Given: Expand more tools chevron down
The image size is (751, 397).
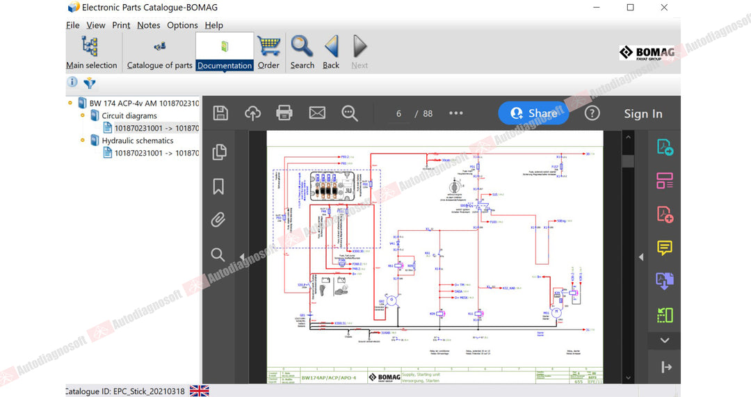Looking at the screenshot, I should [x=664, y=341].
